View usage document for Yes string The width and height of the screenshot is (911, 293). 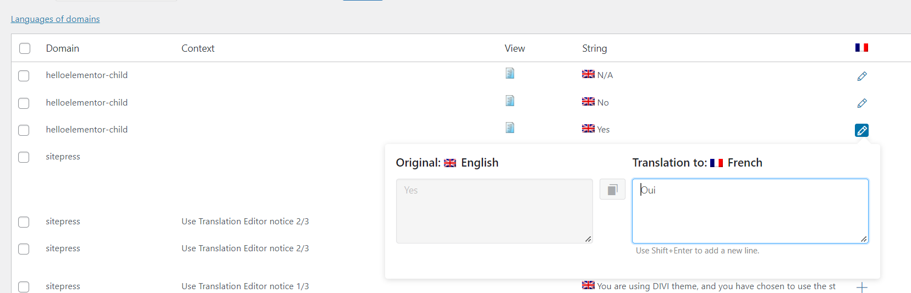(x=510, y=128)
